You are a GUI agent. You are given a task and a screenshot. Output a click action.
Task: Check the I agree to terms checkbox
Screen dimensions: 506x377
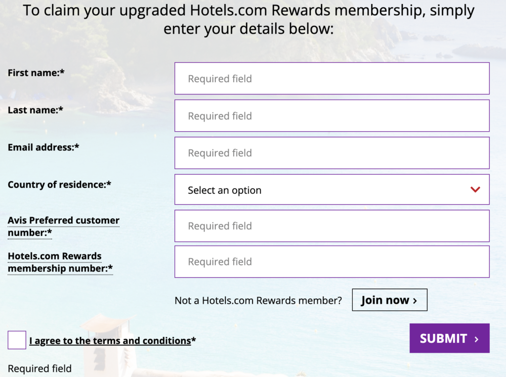16,340
